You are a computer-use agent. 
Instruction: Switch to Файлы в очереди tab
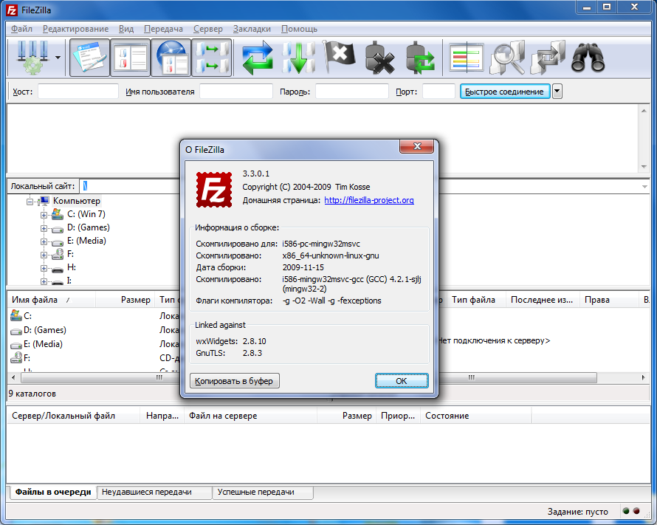53,492
